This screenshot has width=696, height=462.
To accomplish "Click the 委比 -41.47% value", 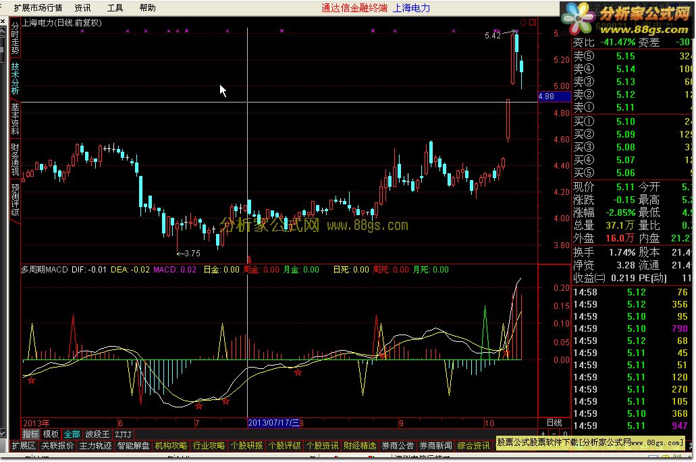I will tap(618, 42).
